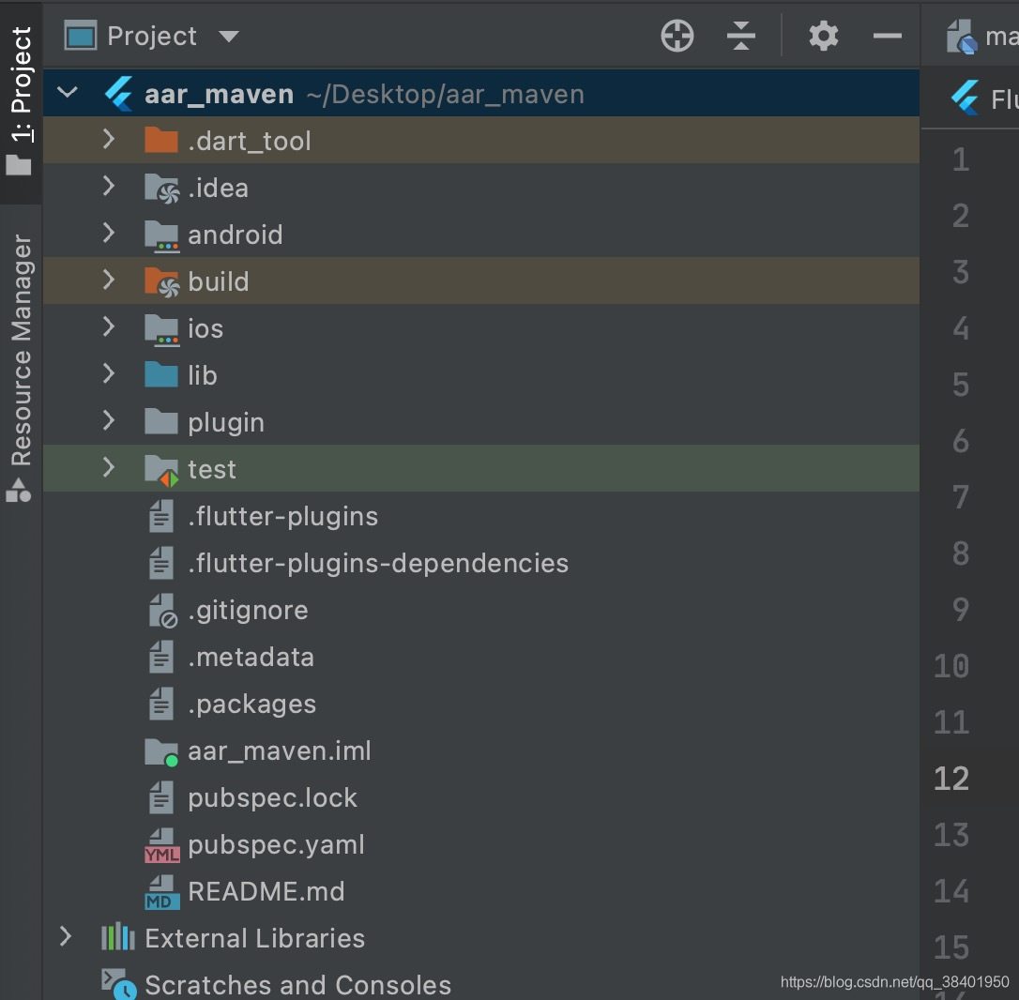Image resolution: width=1019 pixels, height=1000 pixels.
Task: Click the blue lib folder icon
Action: click(161, 374)
